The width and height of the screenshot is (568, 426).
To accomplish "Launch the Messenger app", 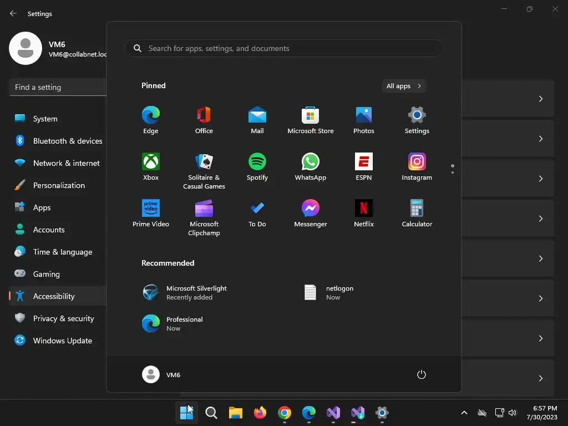I will (311, 214).
